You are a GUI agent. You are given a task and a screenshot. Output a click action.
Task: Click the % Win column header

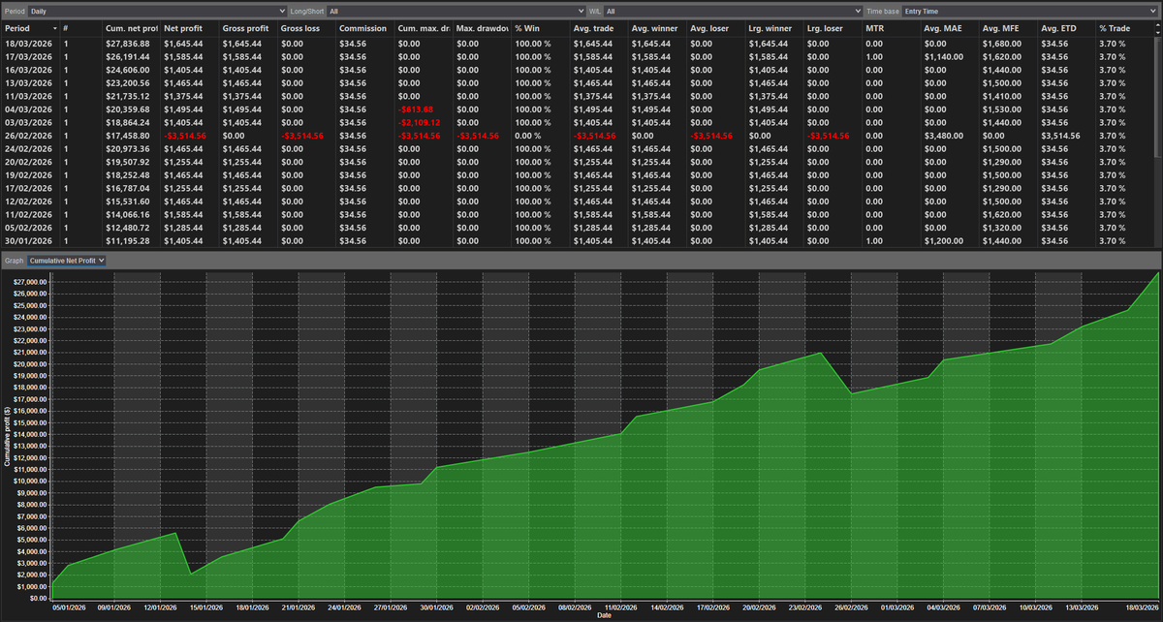click(x=540, y=29)
